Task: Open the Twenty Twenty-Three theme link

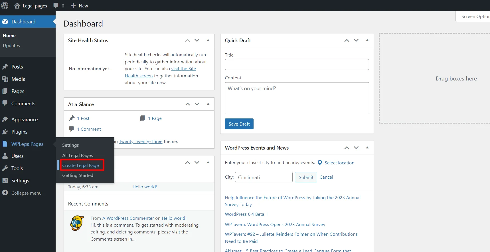Action: pos(141,142)
